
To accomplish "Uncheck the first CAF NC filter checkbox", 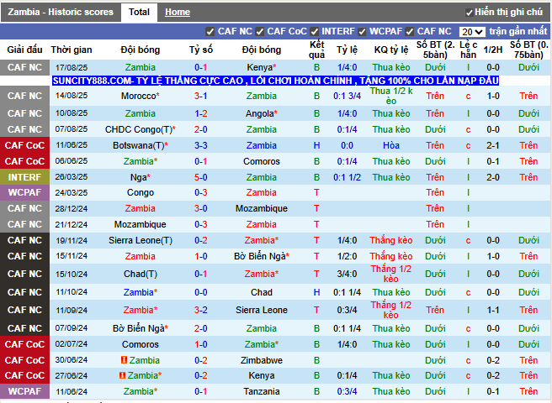I will pos(210,32).
